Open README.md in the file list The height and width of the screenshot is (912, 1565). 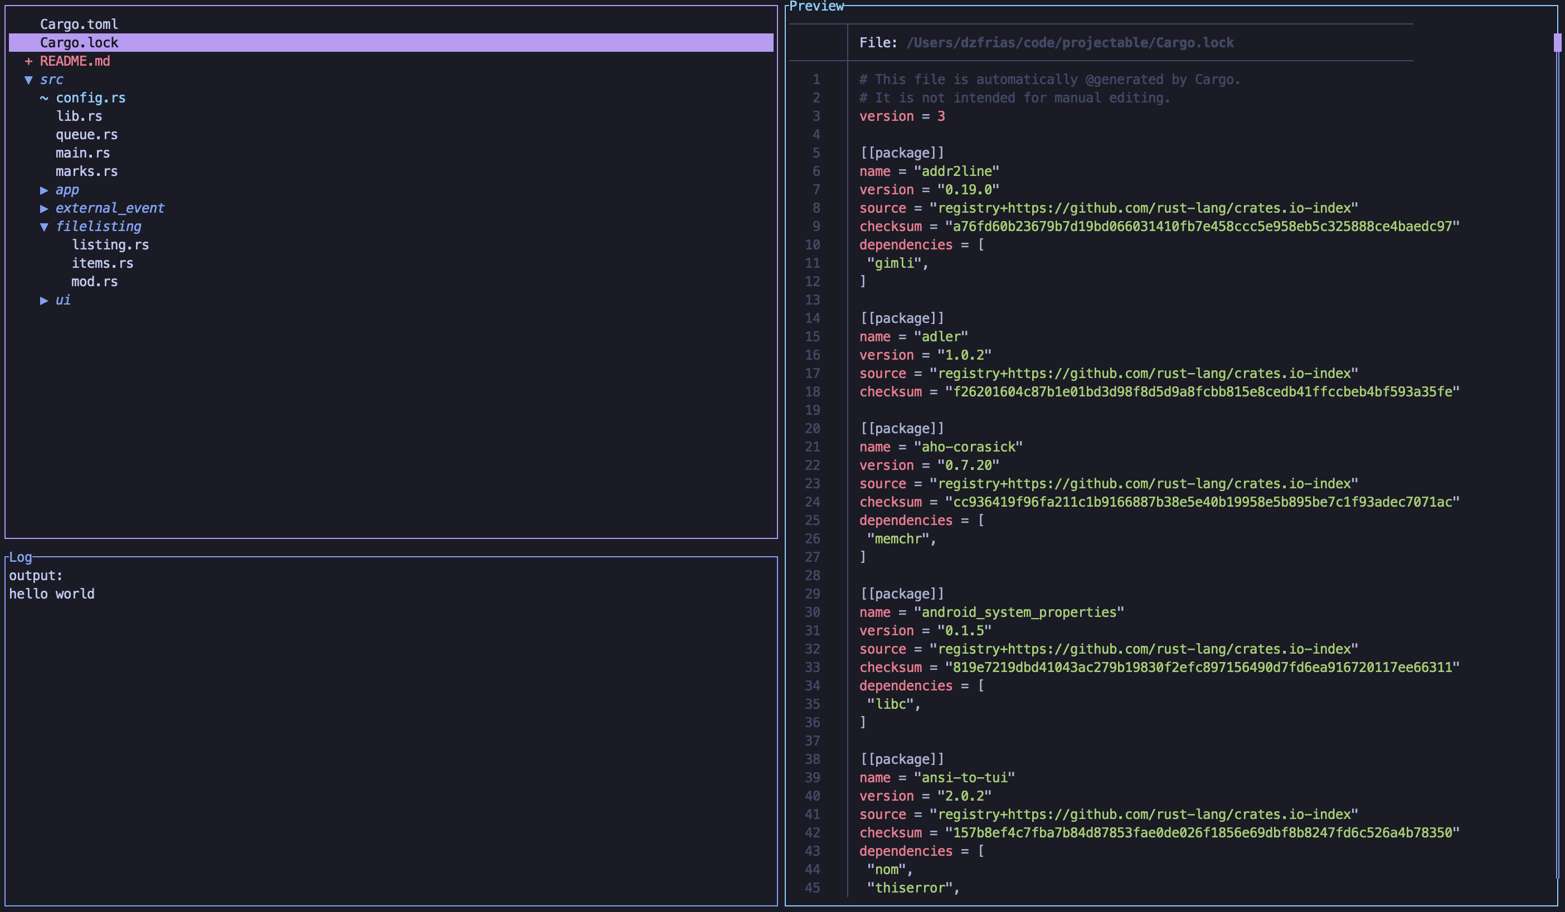[x=75, y=61]
